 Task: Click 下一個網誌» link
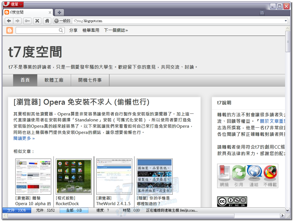[x=116, y=30]
